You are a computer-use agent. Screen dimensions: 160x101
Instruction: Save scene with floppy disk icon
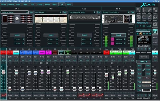139,17
